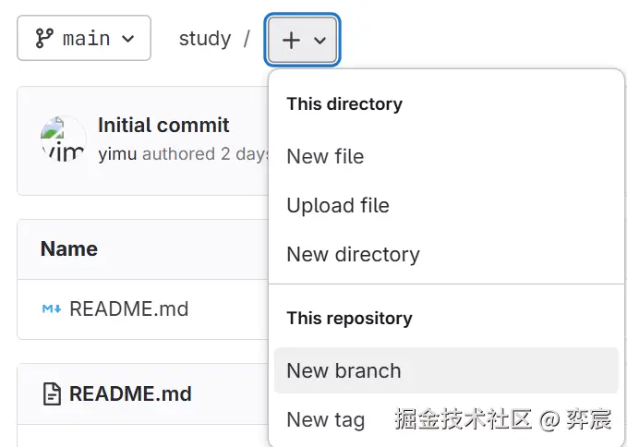Click the Name column header
Screen dimensions: 627x447
(69, 248)
